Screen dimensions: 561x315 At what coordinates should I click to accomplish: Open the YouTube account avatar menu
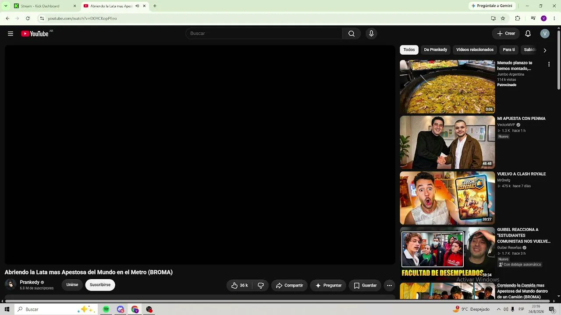tap(545, 34)
